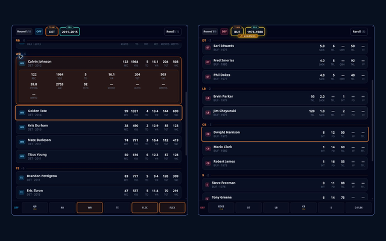The width and height of the screenshot is (386, 241).
Task: Select the TE roster slot
Action: [117, 207]
